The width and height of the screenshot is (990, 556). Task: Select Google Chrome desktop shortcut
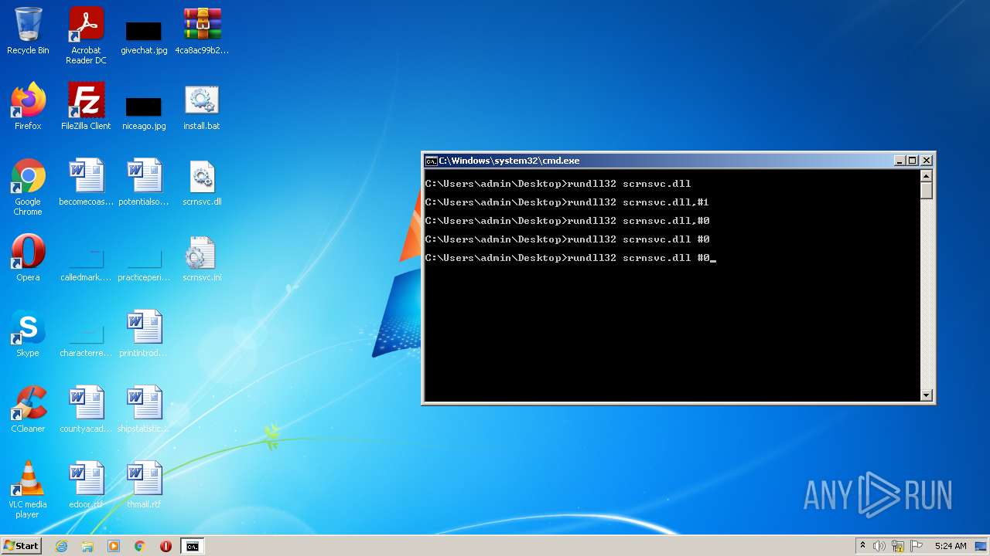click(28, 187)
